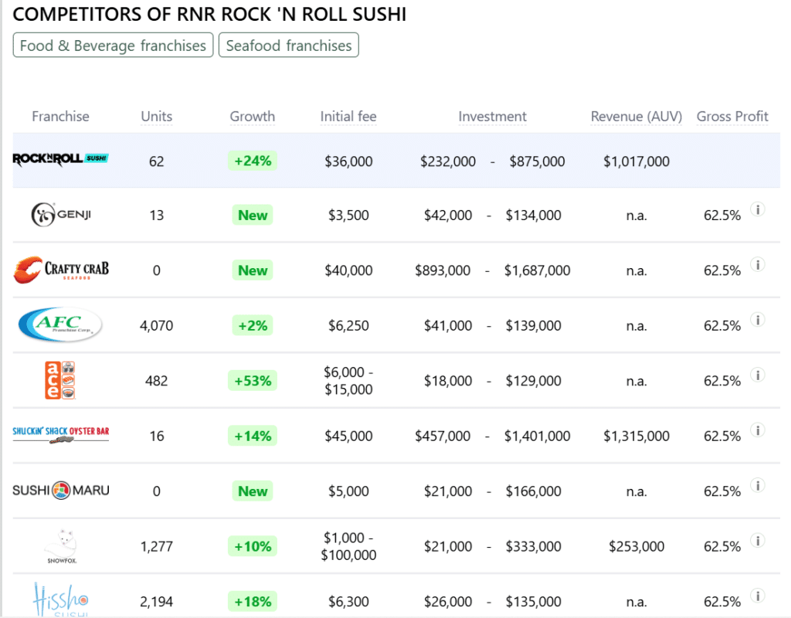The image size is (791, 618).
Task: Click info icon in Sushi Maru row
Action: 758,485
